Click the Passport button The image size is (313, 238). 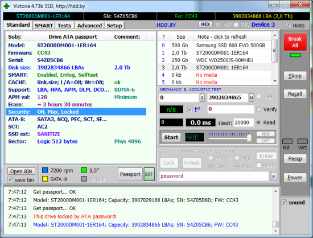click(130, 174)
